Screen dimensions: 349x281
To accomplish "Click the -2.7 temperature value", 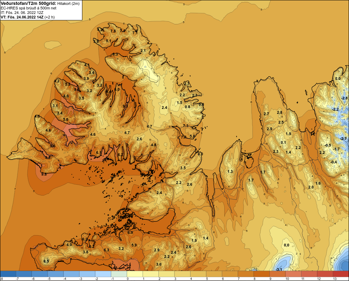I will click(343, 139).
